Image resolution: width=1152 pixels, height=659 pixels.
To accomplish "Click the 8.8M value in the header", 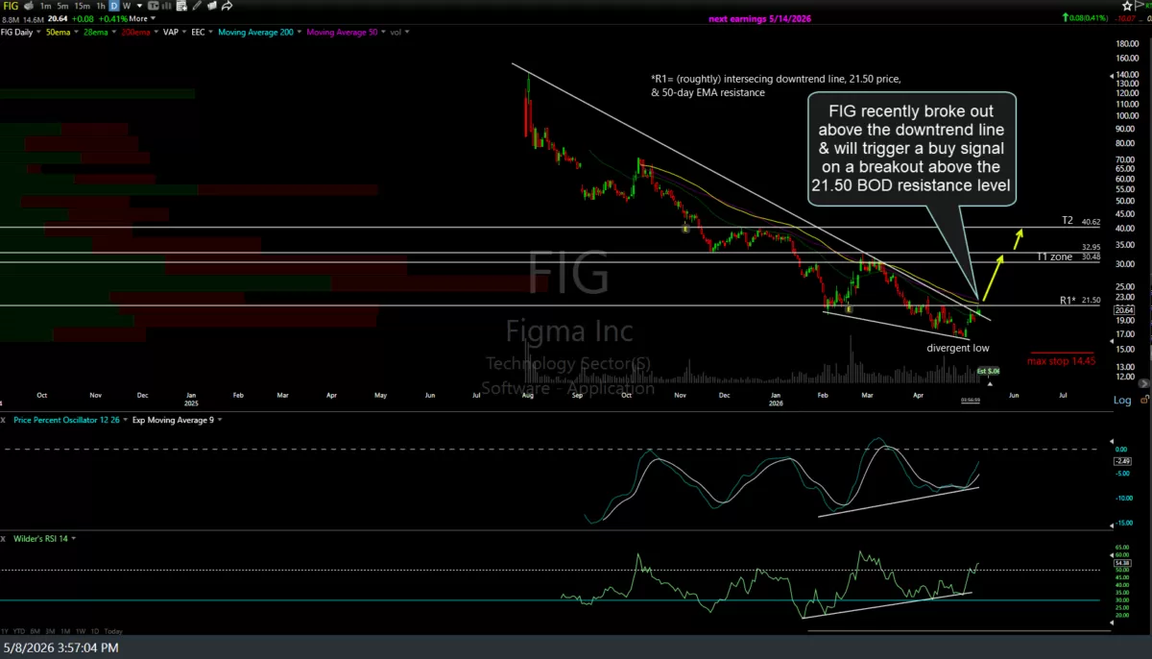I will click(11, 18).
